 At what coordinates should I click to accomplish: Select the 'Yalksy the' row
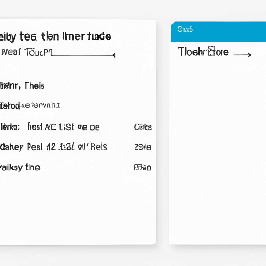click(20, 167)
